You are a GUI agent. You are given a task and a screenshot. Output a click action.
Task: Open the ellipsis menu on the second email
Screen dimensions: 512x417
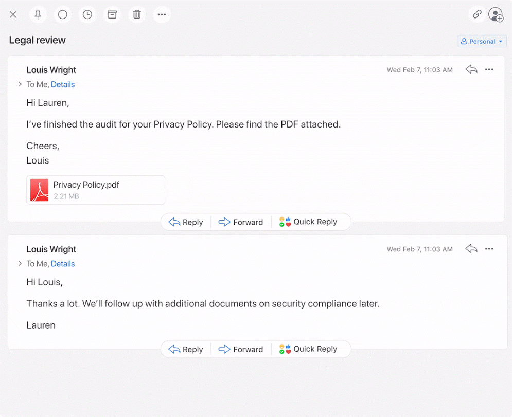pos(489,248)
